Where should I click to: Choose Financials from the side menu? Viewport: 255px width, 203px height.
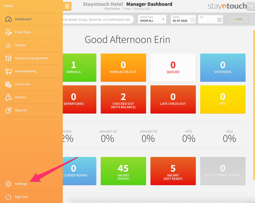[x=23, y=84]
